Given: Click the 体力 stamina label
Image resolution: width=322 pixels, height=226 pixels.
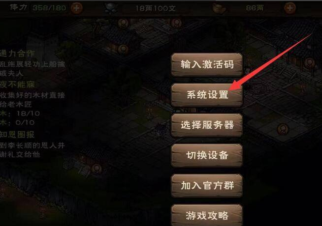Looking at the screenshot, I should [19, 8].
